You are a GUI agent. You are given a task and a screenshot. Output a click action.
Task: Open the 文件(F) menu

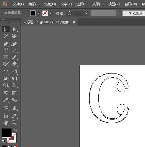pyautogui.click(x=18, y=4)
